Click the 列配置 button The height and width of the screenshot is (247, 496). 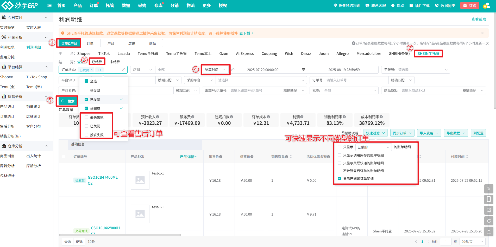[x=478, y=133]
